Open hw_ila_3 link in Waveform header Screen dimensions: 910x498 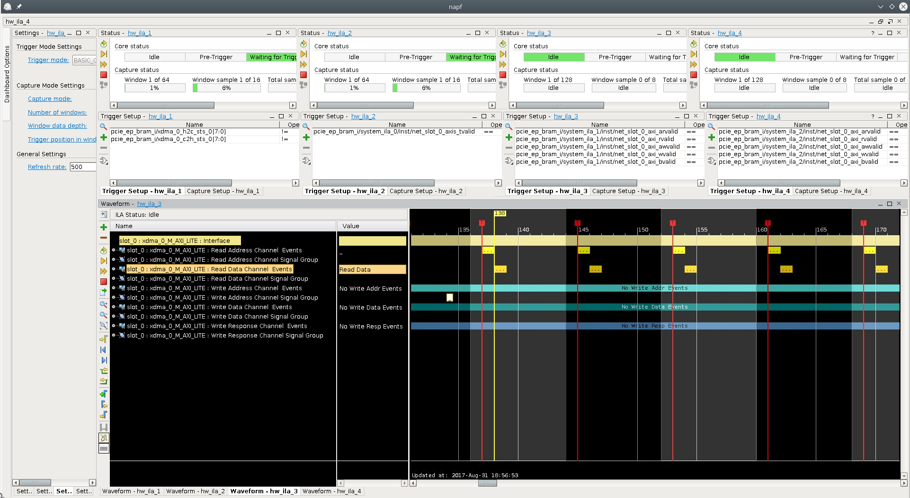click(x=149, y=204)
